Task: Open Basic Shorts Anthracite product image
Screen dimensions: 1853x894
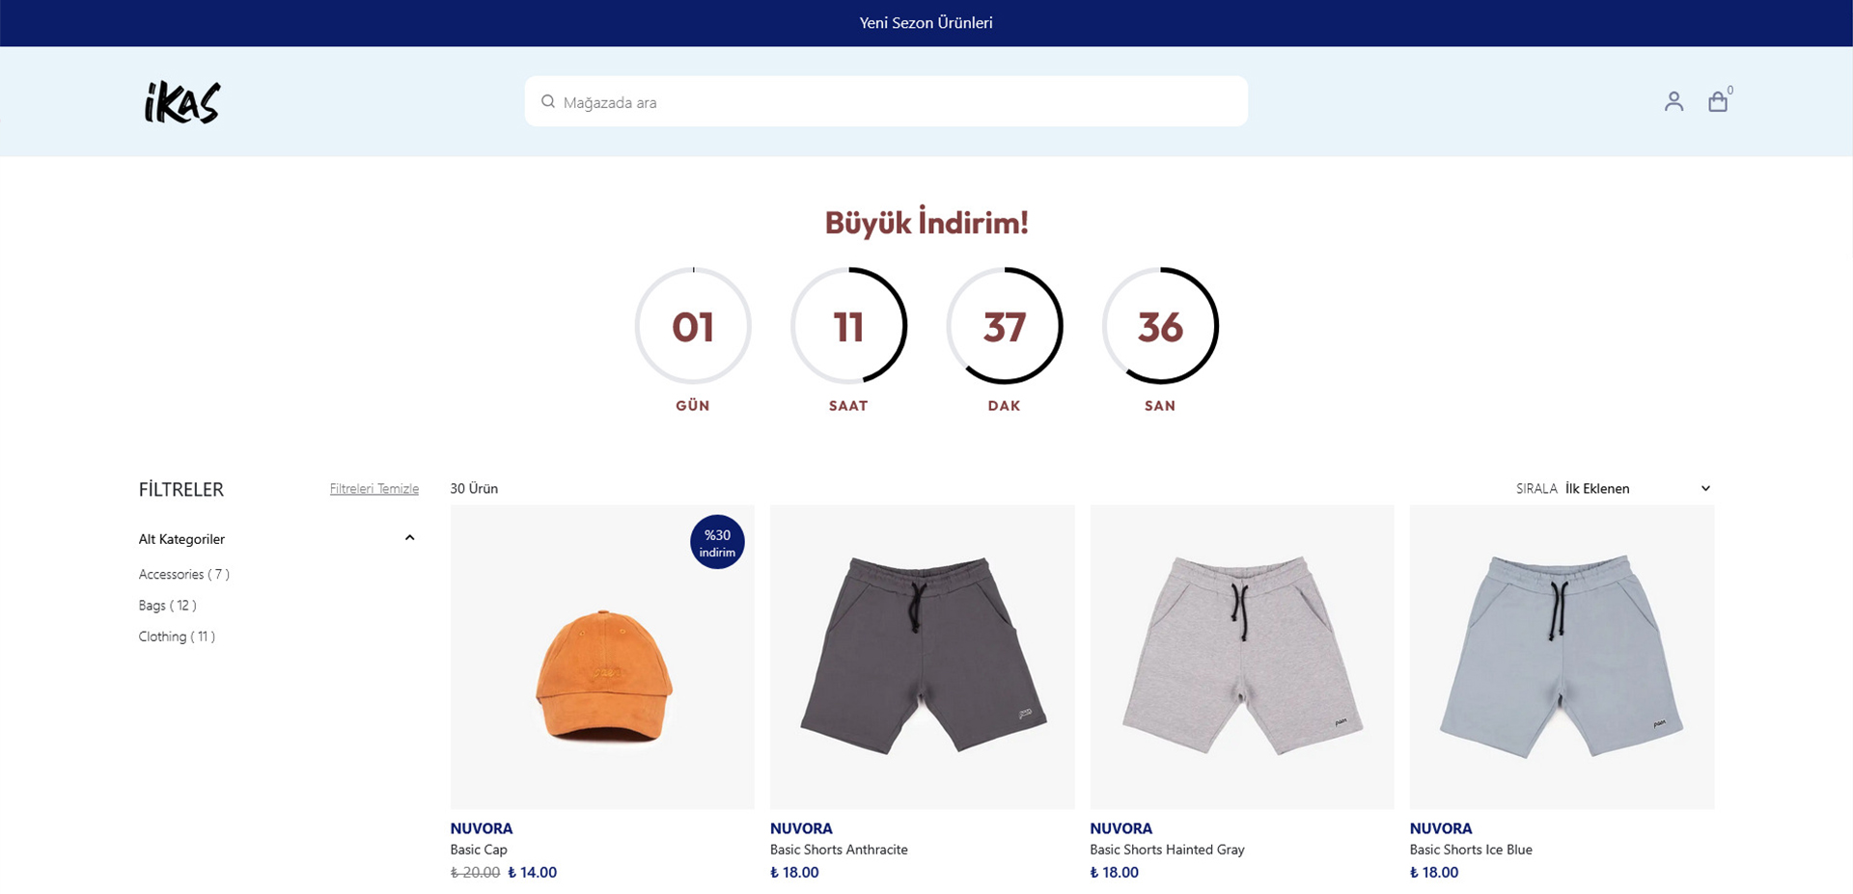Action: click(922, 658)
